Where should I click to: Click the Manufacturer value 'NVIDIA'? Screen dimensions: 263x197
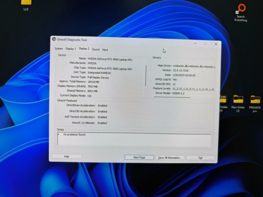tap(92, 63)
